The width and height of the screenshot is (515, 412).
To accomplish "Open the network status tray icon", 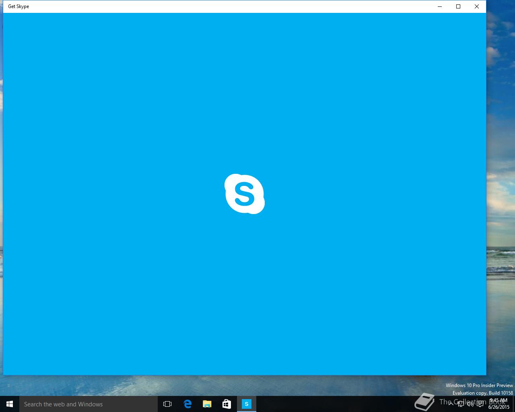I will pos(461,404).
